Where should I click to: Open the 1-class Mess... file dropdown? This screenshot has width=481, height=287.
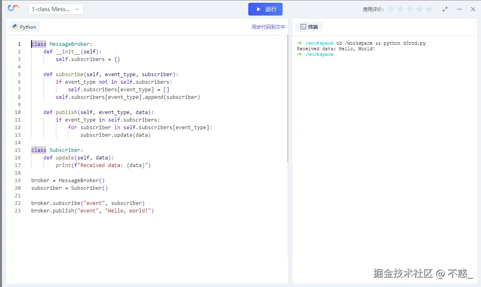click(56, 9)
